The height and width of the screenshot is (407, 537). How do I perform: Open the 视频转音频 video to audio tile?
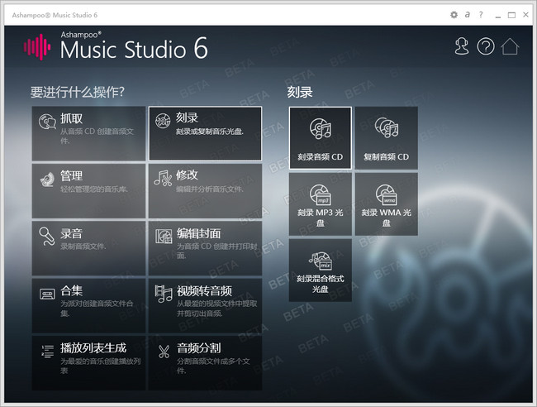205,305
